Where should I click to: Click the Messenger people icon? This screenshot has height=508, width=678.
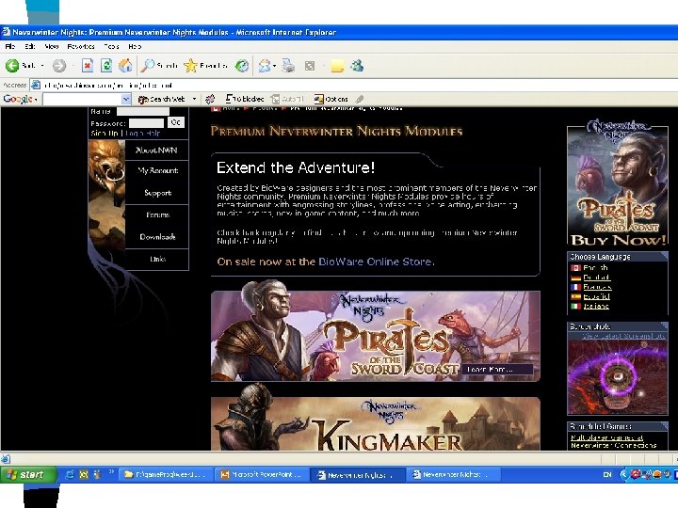tap(357, 66)
